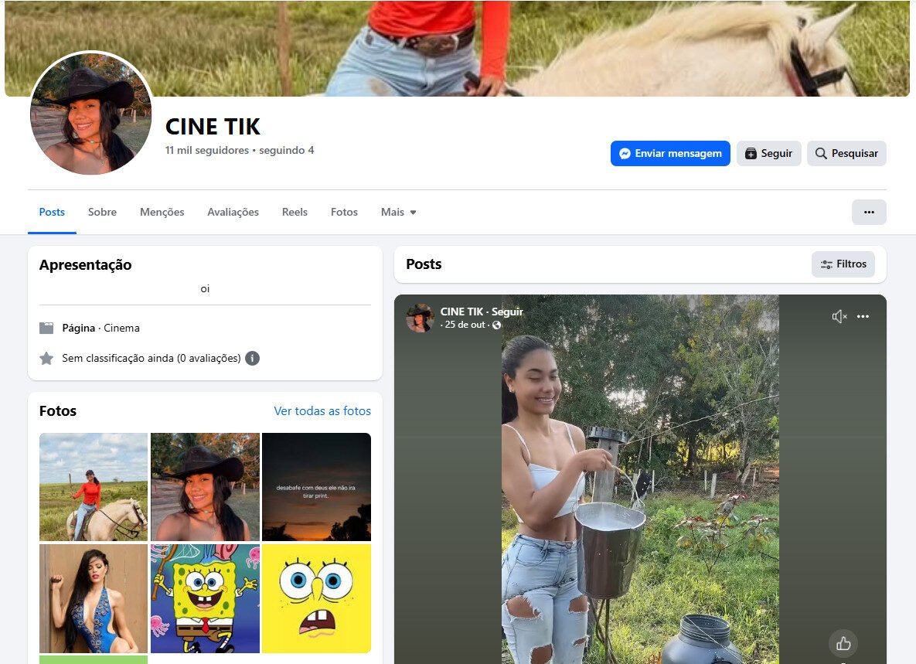Click the info icon next to avaliações
Viewport: 916px width, 664px height.
click(252, 358)
